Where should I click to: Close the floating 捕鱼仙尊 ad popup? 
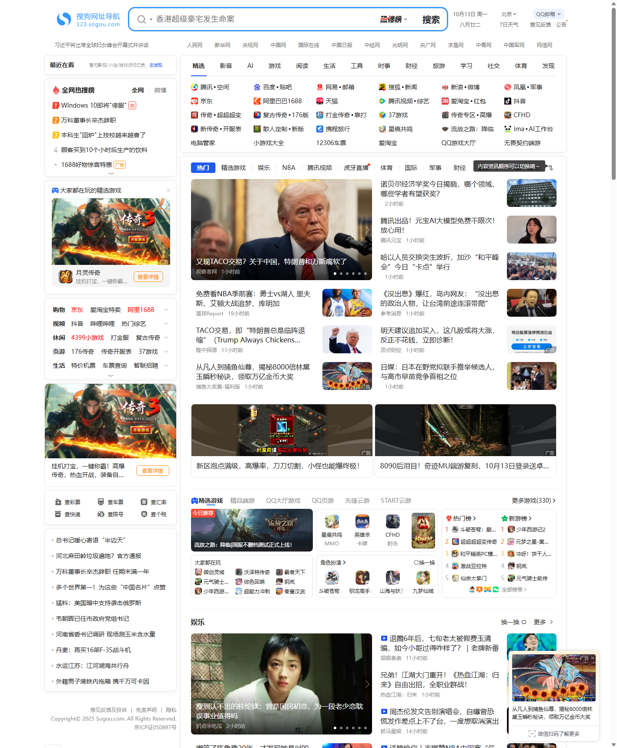(592, 657)
